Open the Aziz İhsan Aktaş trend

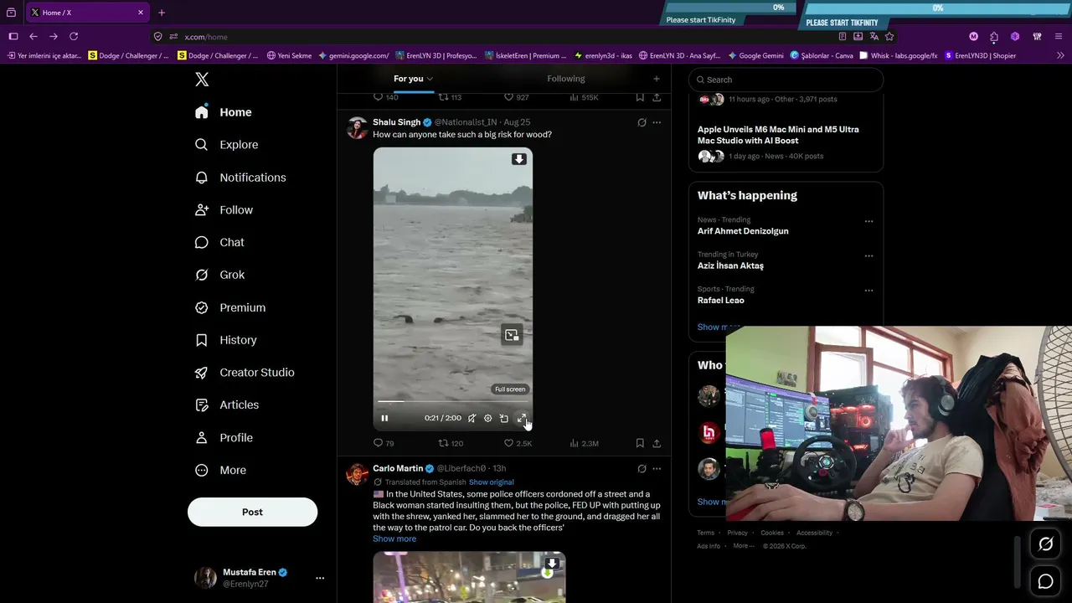pyautogui.click(x=730, y=265)
